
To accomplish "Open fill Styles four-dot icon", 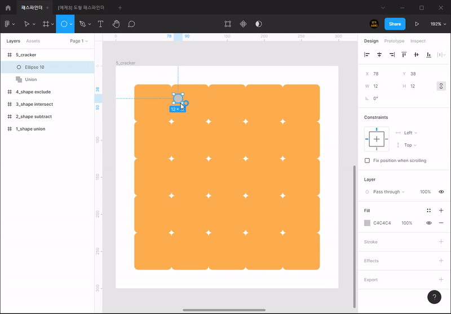I will (x=428, y=210).
